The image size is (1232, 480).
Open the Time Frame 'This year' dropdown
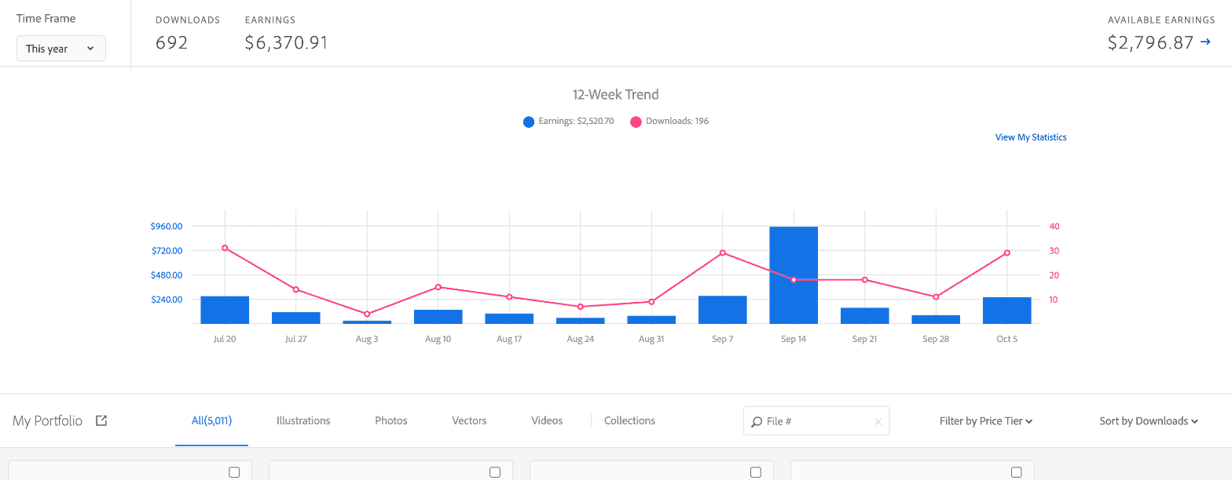tap(61, 49)
